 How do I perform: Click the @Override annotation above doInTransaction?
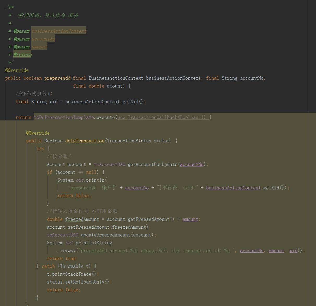pos(38,133)
